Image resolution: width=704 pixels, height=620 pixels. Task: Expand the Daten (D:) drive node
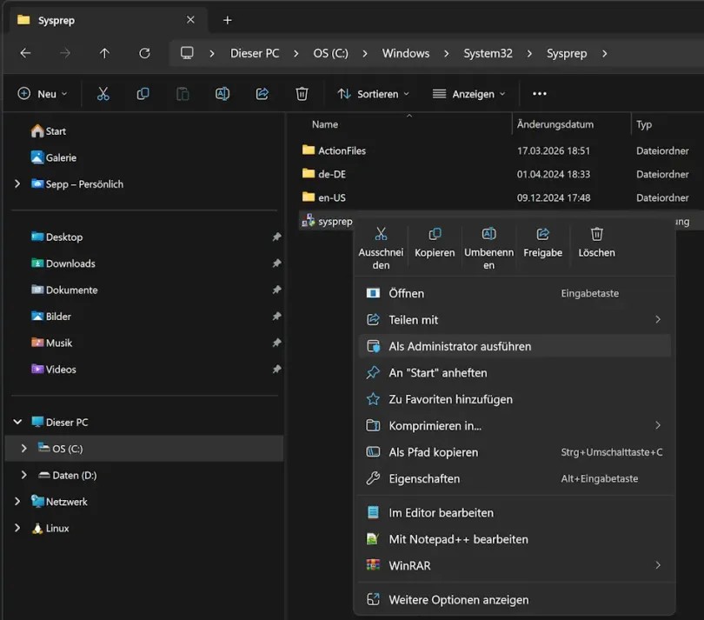(23, 475)
